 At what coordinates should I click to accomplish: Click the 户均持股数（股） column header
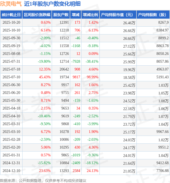pyautogui.click(x=153, y=15)
